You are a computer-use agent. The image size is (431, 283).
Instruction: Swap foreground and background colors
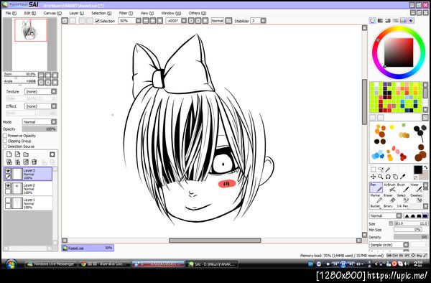pos(426,167)
